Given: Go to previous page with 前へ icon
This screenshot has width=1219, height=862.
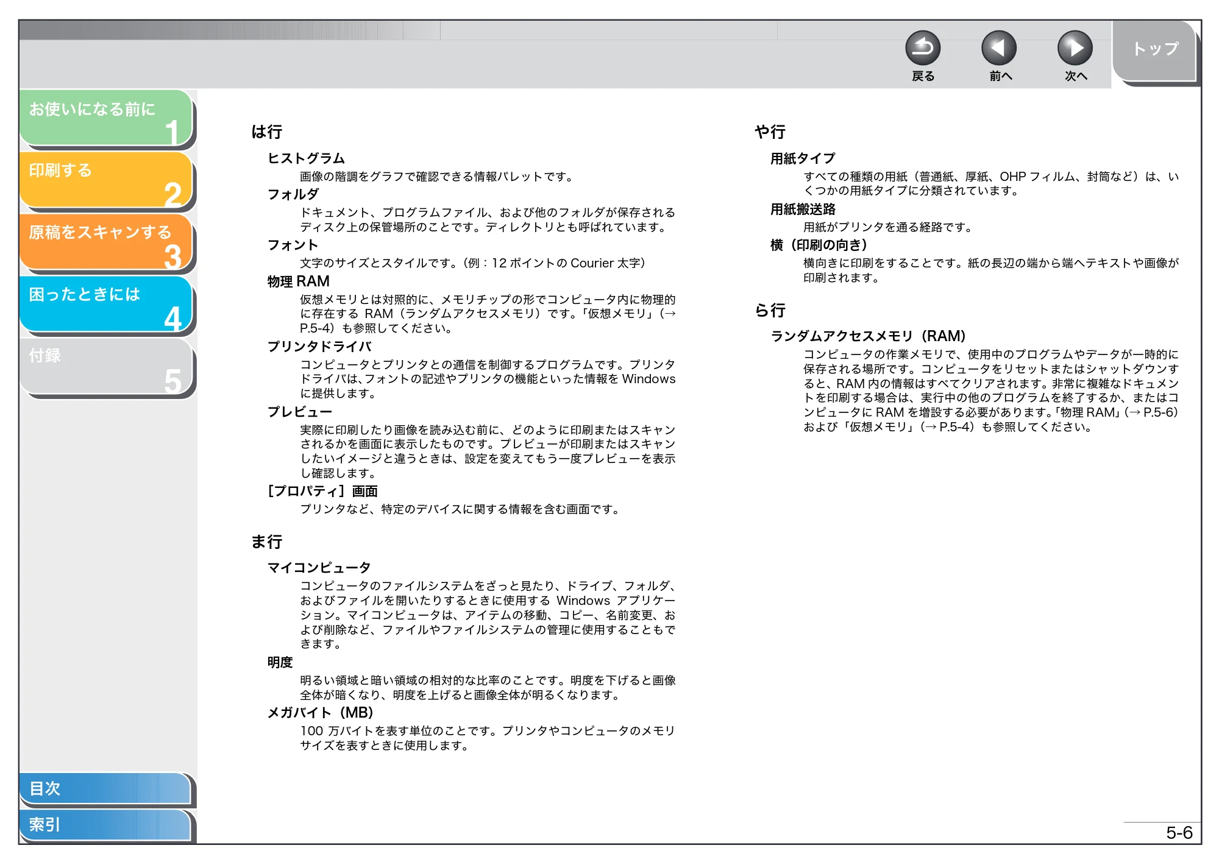Looking at the screenshot, I should (x=999, y=48).
